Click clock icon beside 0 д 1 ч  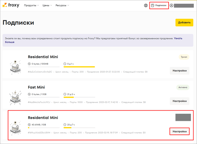pyautogui.click(x=65, y=64)
